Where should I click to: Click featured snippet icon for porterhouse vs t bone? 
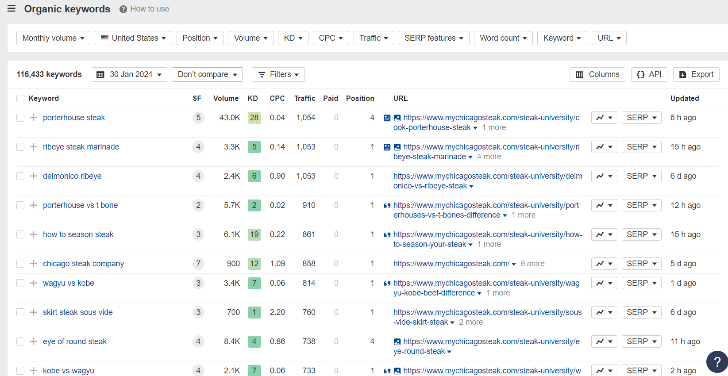pyautogui.click(x=387, y=205)
